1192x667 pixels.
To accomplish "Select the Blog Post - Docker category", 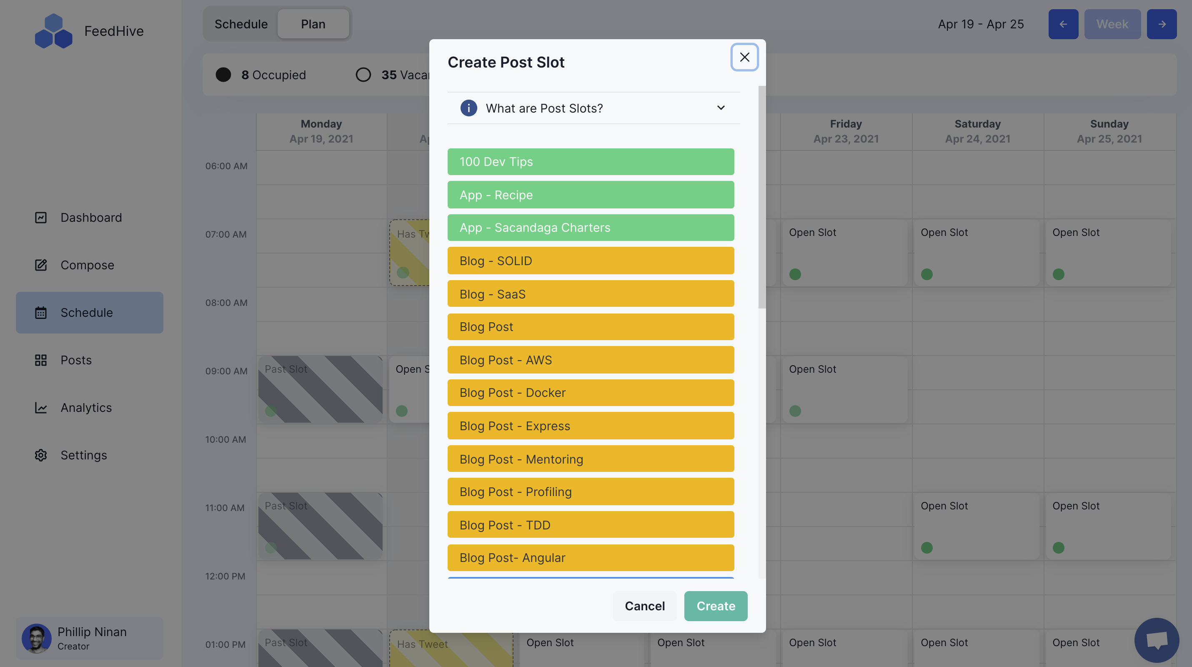I will point(591,393).
